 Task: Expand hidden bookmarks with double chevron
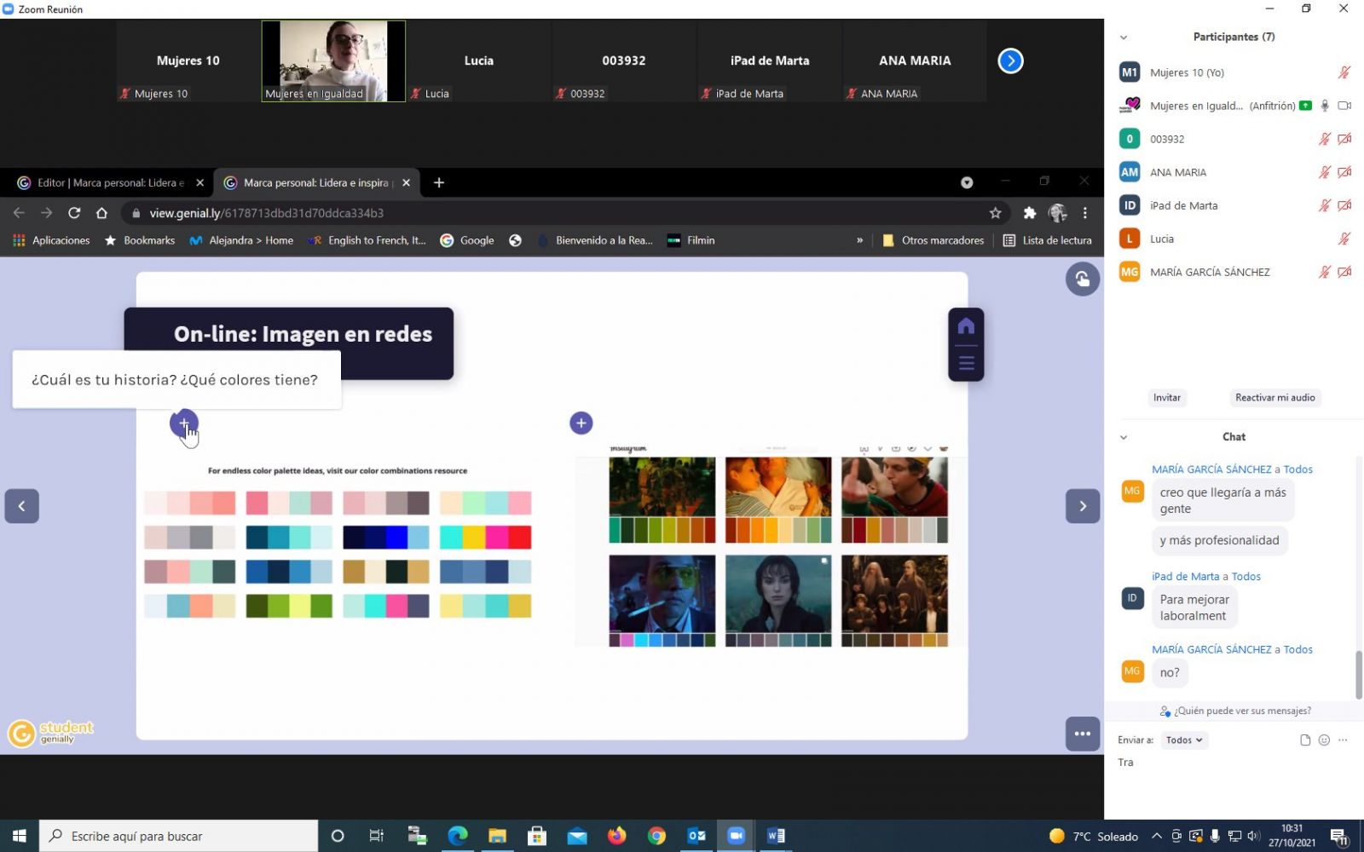coord(860,240)
